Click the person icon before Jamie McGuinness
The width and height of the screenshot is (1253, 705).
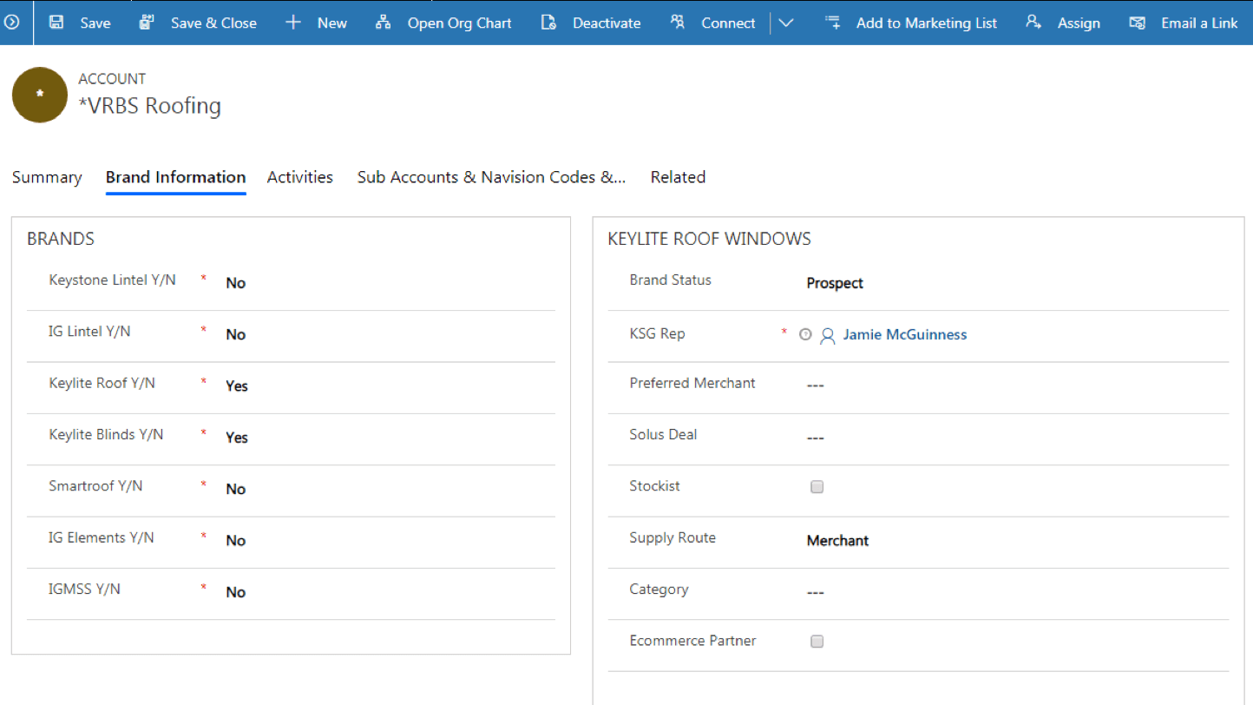click(828, 335)
